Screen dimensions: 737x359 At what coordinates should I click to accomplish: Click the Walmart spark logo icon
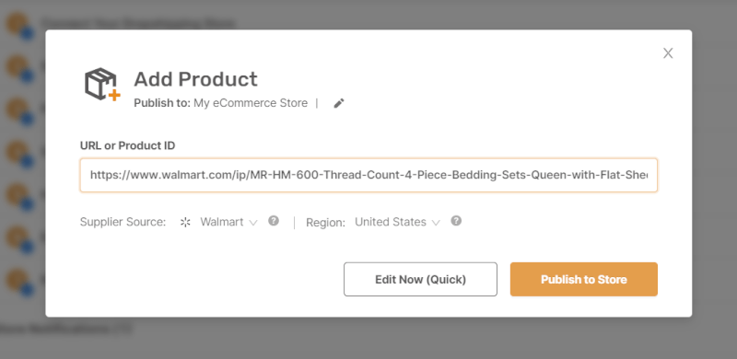[185, 222]
